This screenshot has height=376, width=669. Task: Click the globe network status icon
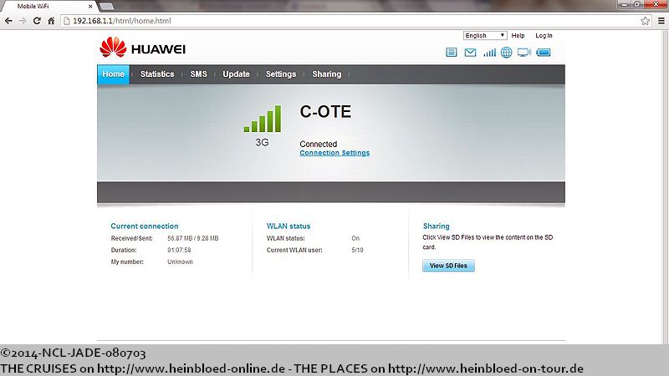pyautogui.click(x=507, y=53)
